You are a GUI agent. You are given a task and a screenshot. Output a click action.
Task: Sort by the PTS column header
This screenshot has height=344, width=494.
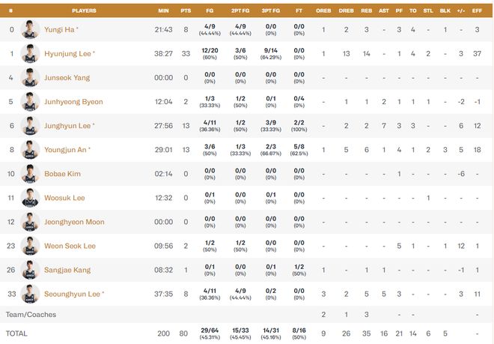(186, 11)
